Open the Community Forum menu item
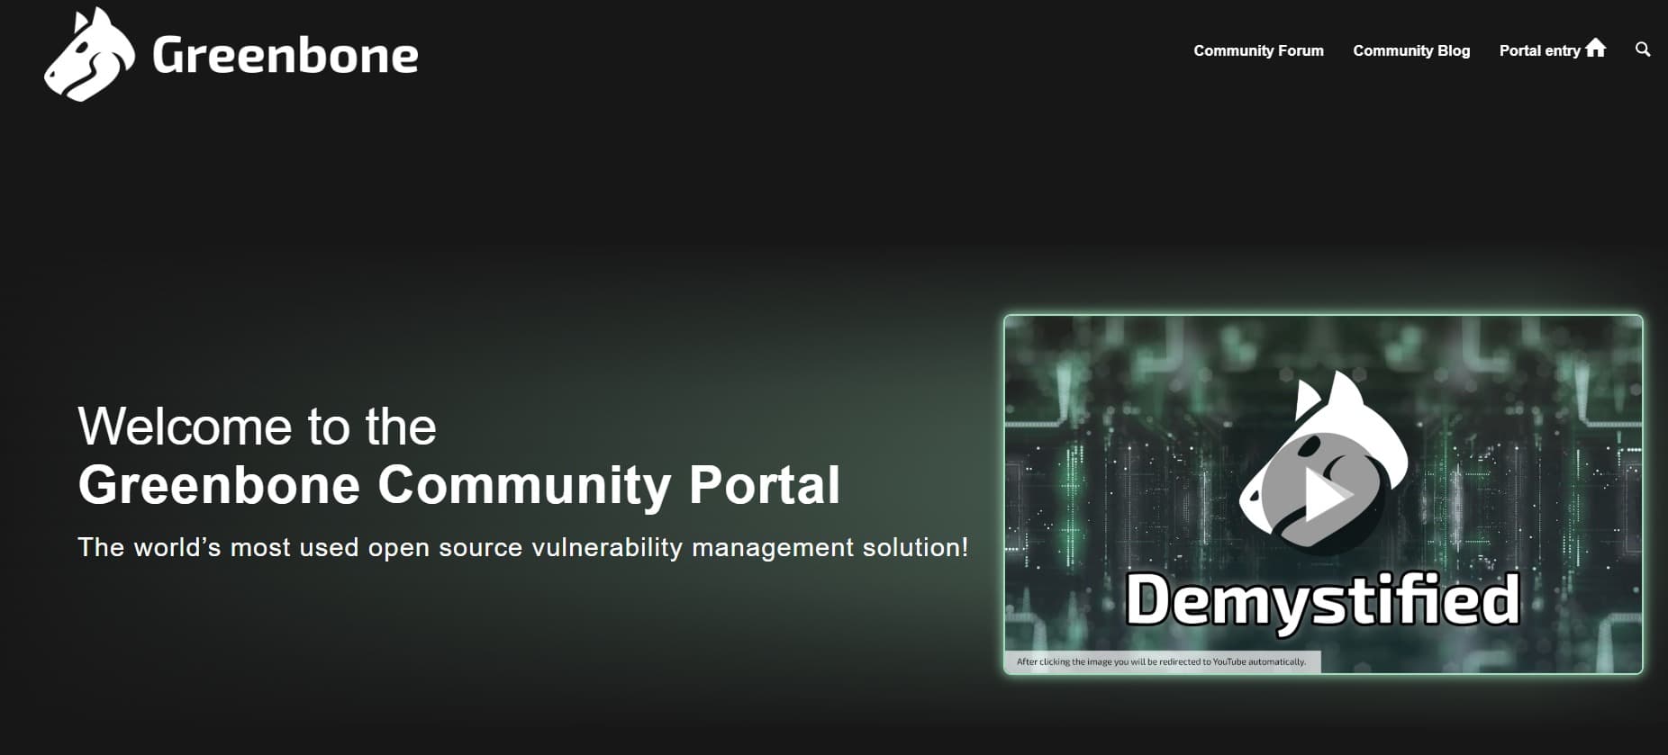The width and height of the screenshot is (1668, 755). pos(1258,50)
